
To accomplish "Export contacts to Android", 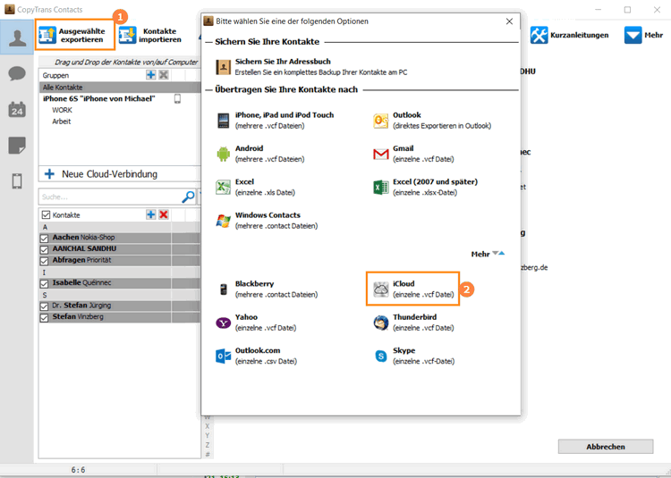I will [260, 154].
